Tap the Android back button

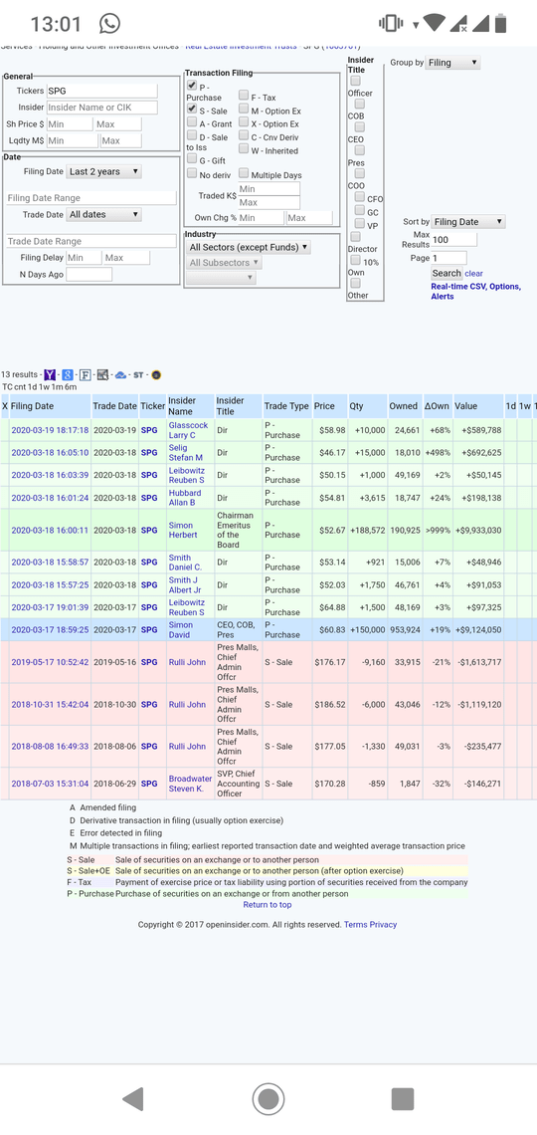[133, 1099]
